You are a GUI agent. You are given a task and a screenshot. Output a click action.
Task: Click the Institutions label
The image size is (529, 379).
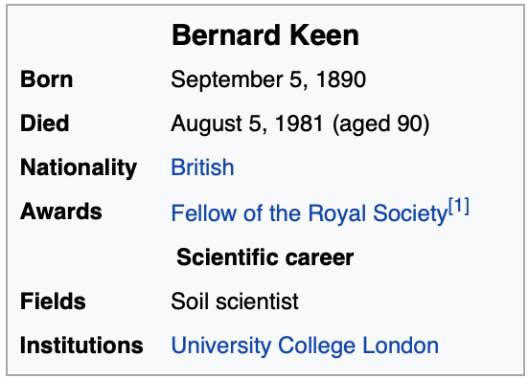(x=81, y=346)
